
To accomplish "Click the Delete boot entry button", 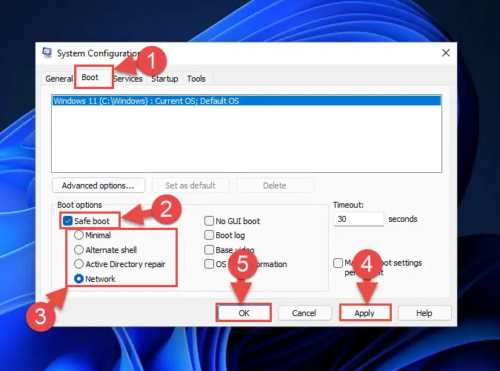I will (275, 185).
